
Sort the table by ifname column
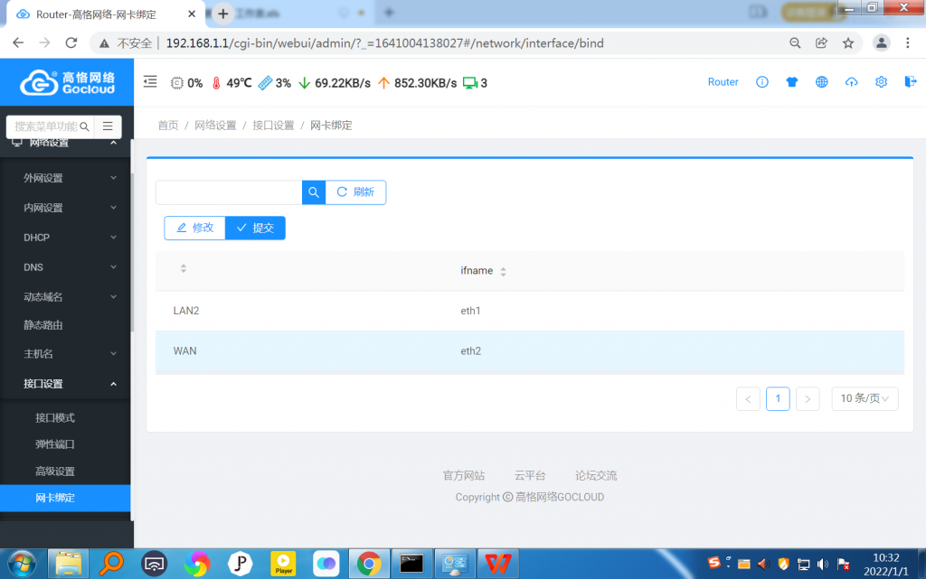pos(483,271)
